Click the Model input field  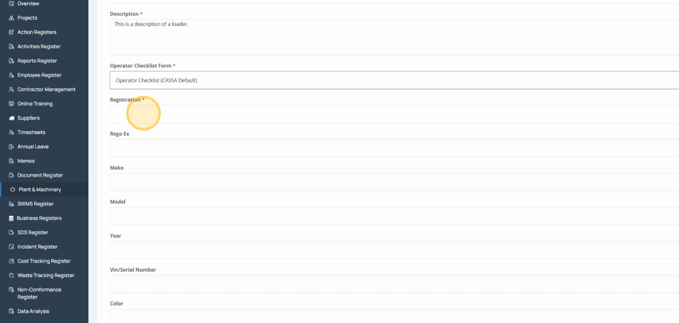[x=394, y=216]
